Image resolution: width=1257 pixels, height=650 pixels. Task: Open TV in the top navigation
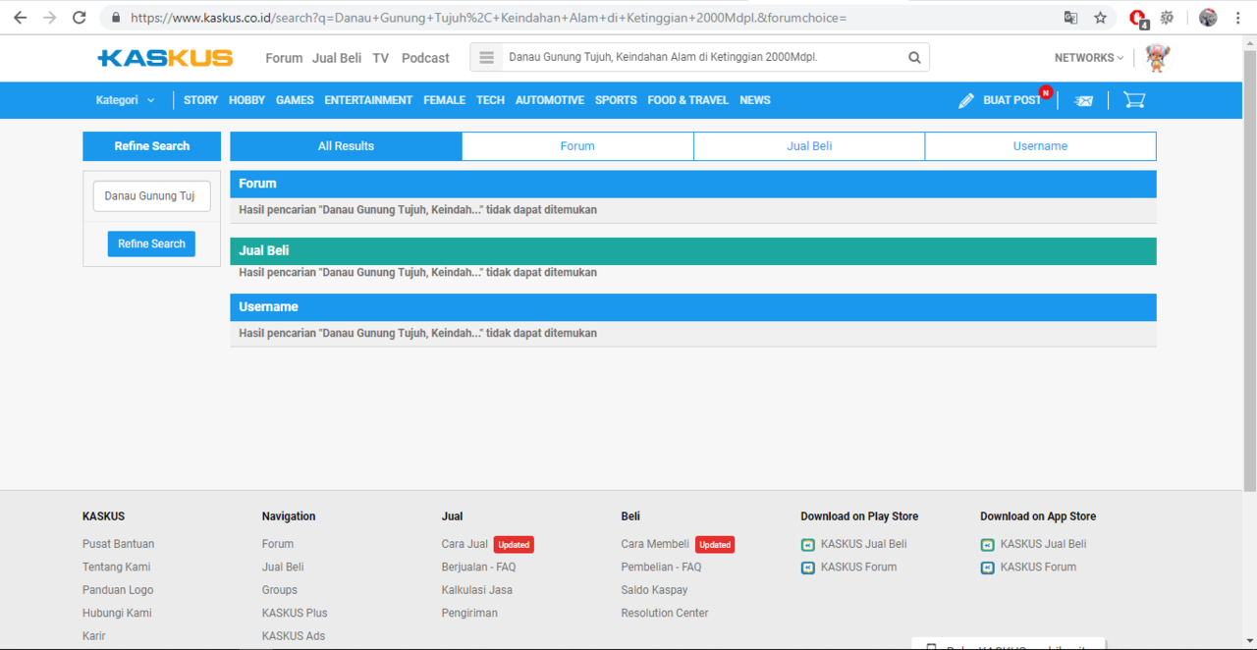coord(381,58)
